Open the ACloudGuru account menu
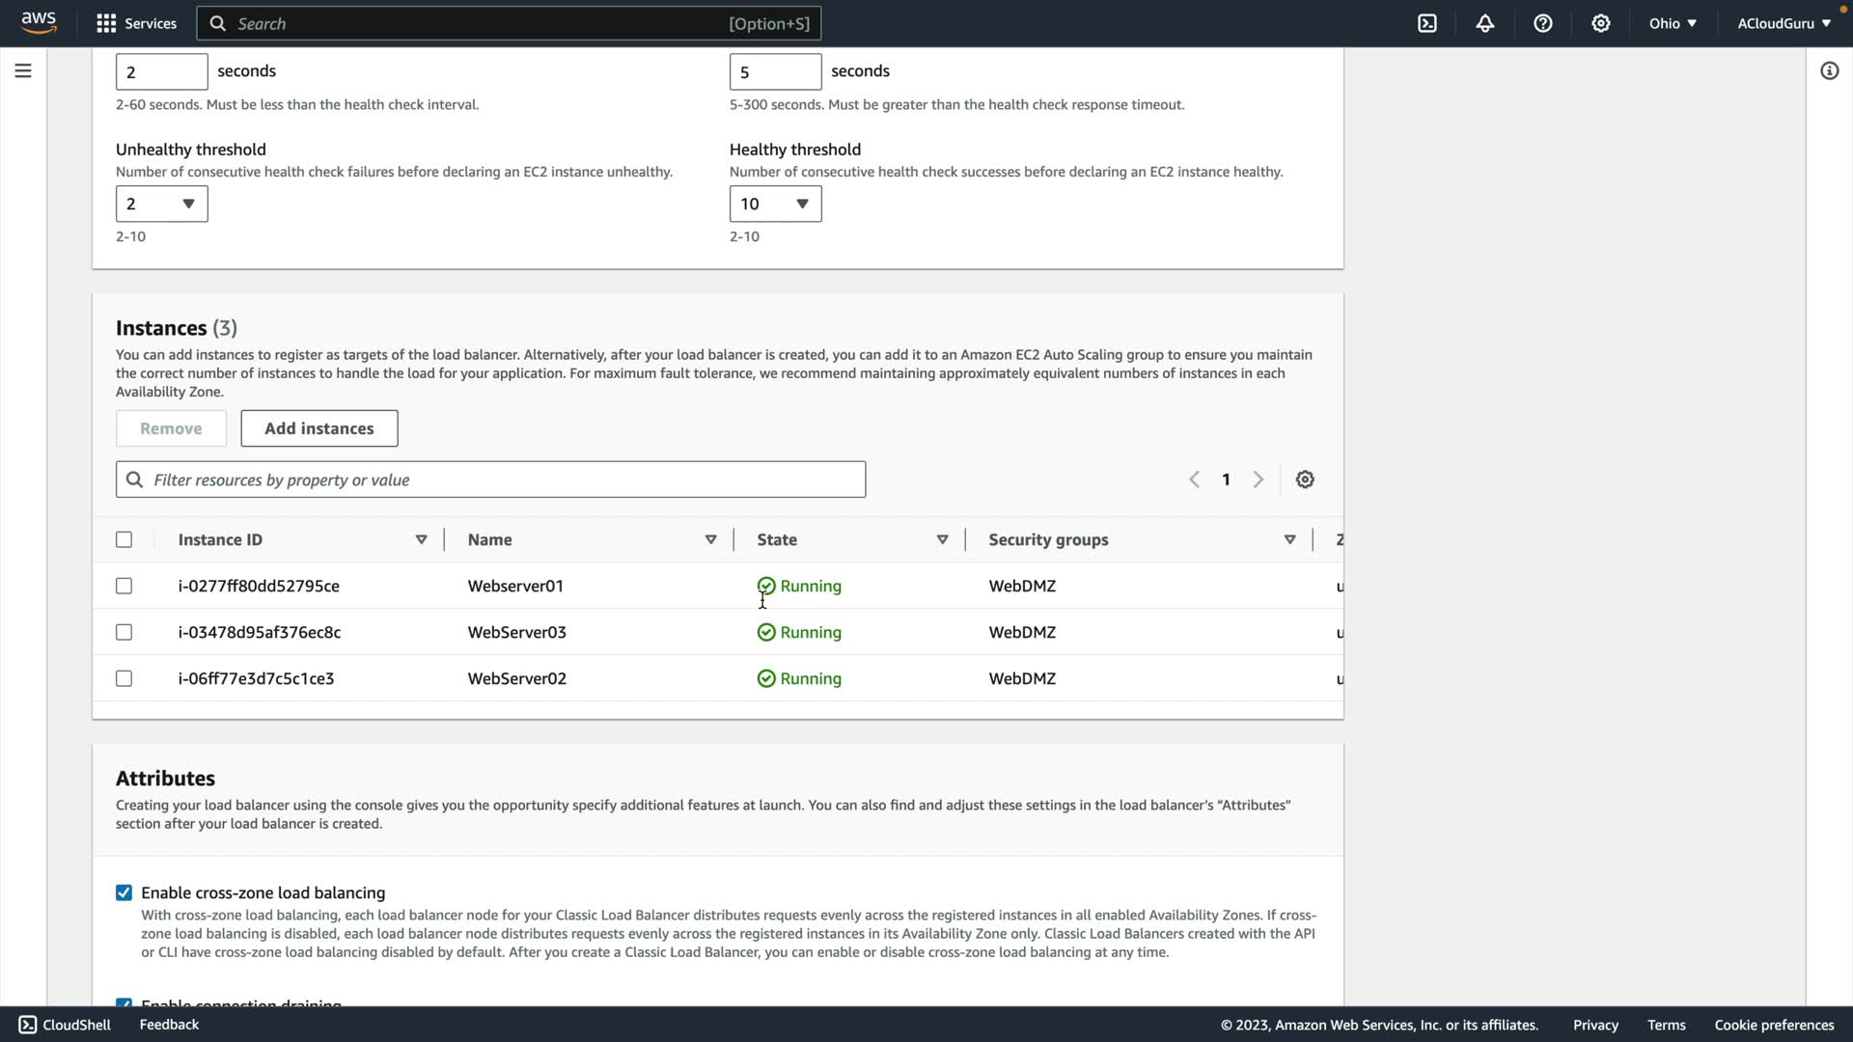 coord(1784,23)
